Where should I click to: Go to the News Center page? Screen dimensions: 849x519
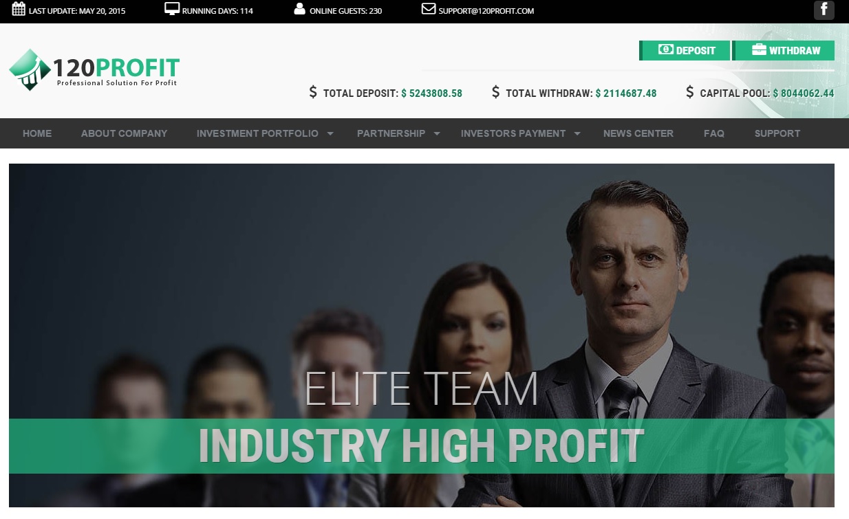638,133
